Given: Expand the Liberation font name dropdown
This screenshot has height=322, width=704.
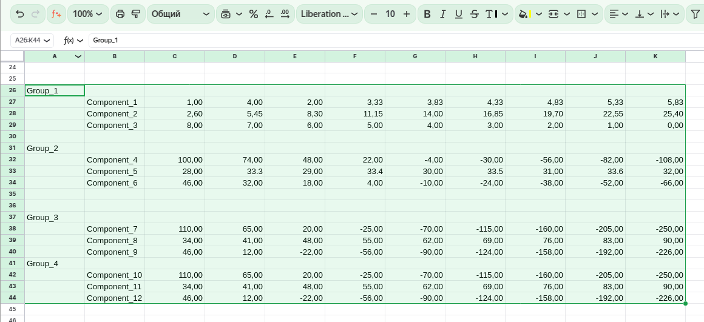Looking at the screenshot, I should tap(330, 14).
